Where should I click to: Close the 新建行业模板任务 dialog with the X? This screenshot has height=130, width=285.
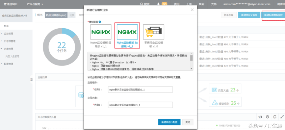(192, 10)
